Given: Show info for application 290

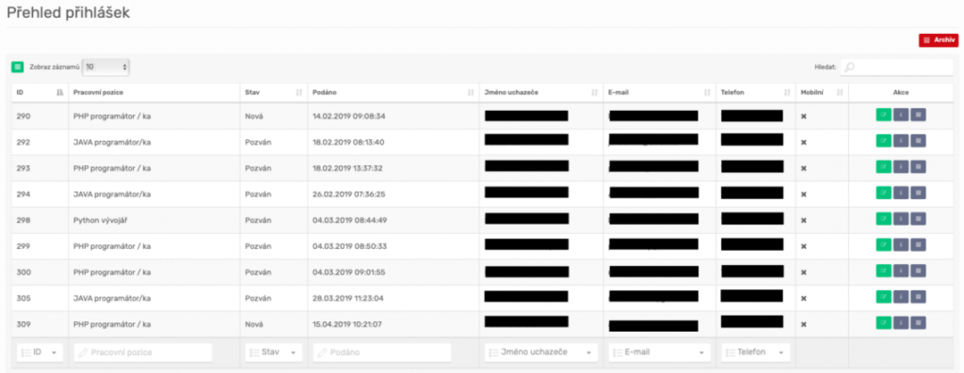Looking at the screenshot, I should (x=901, y=115).
